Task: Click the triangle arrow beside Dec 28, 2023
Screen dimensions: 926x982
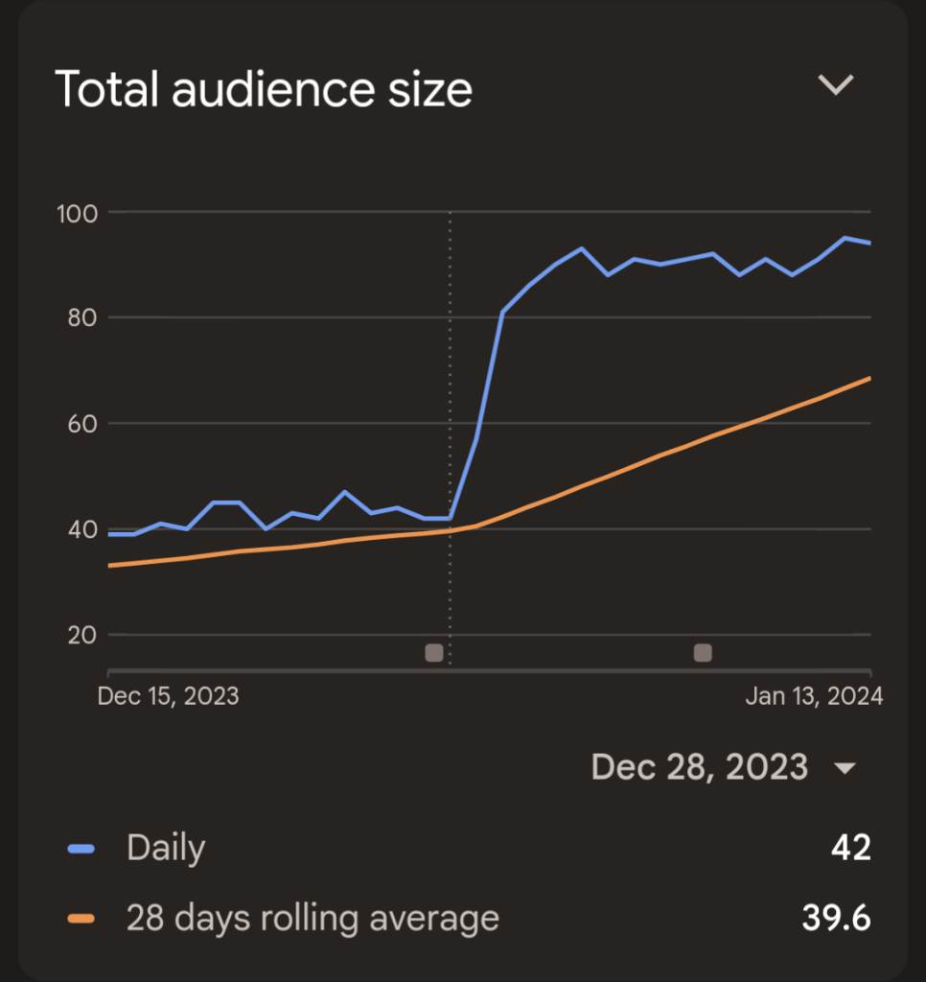Action: click(x=845, y=768)
